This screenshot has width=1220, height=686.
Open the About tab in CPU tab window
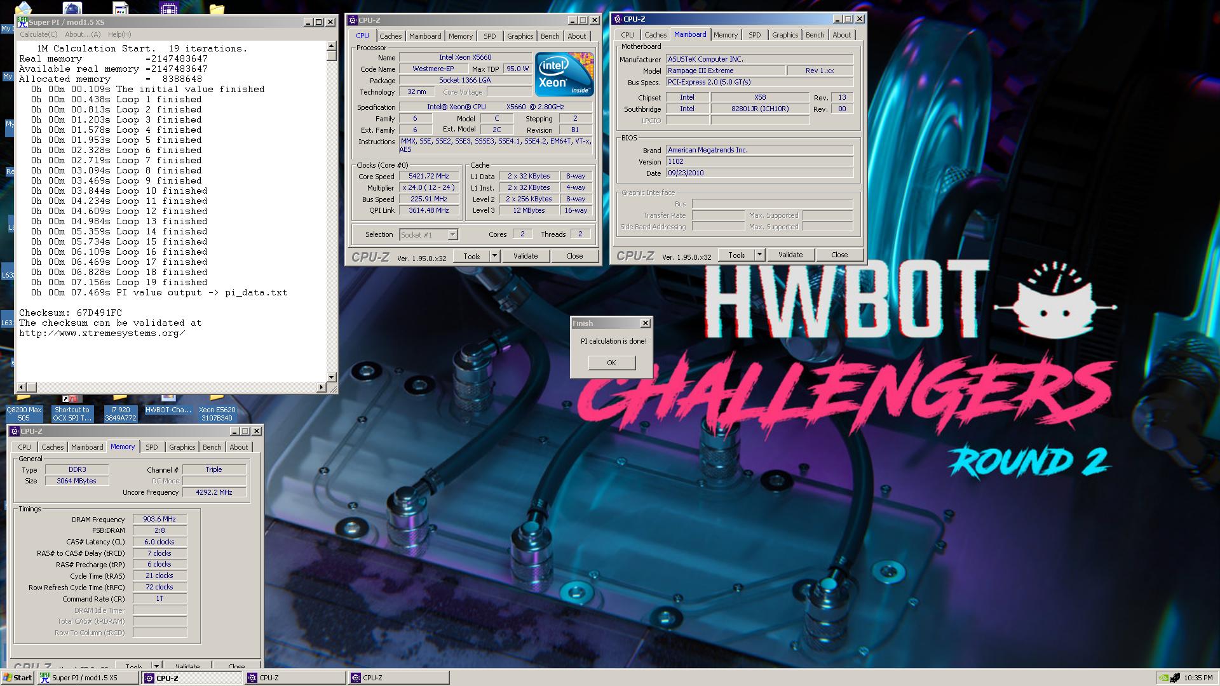(x=577, y=36)
